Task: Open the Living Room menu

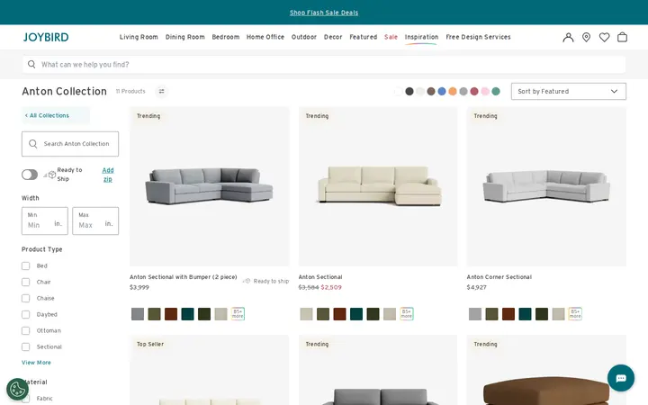Action: point(139,37)
